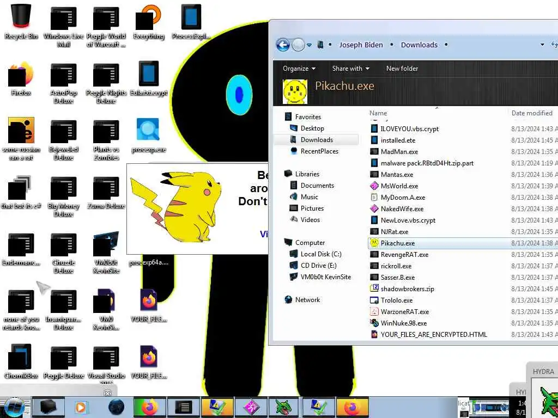Select the Firefox desktop shortcut

tap(21, 79)
